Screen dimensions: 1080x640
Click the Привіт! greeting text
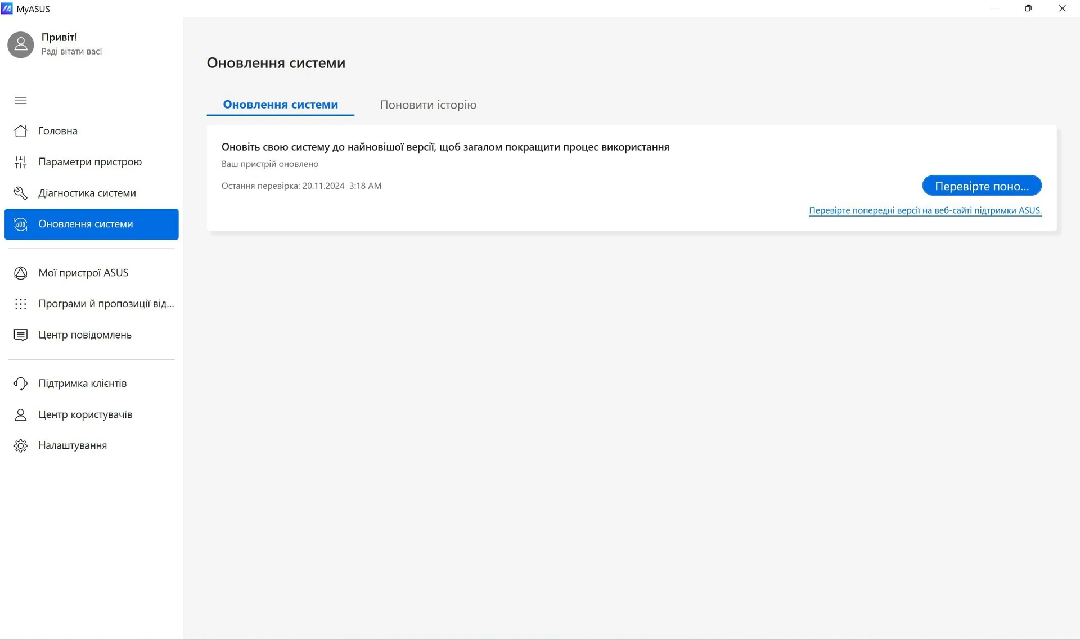[x=60, y=37]
